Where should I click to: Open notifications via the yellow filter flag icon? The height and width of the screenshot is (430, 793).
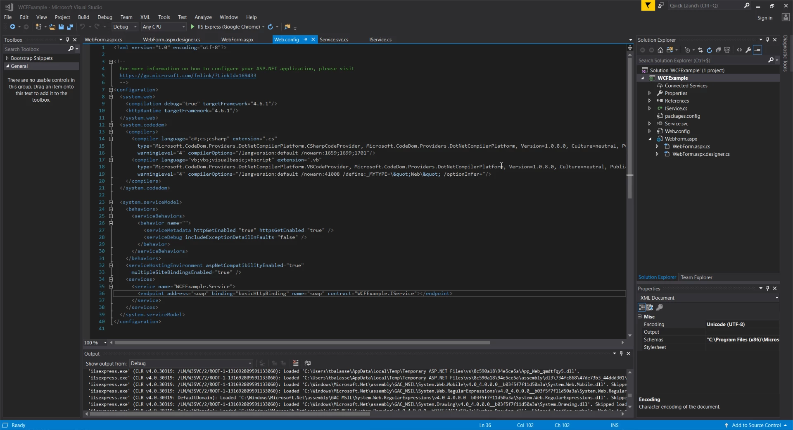click(648, 5)
